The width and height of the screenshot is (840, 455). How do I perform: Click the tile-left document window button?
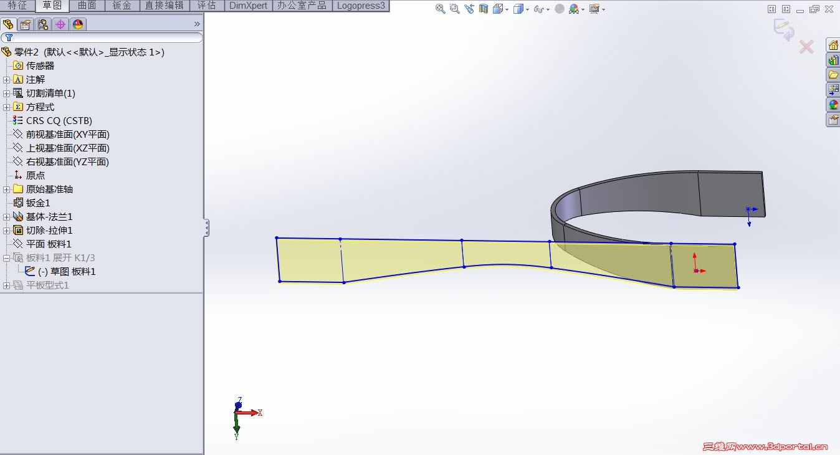(772, 9)
